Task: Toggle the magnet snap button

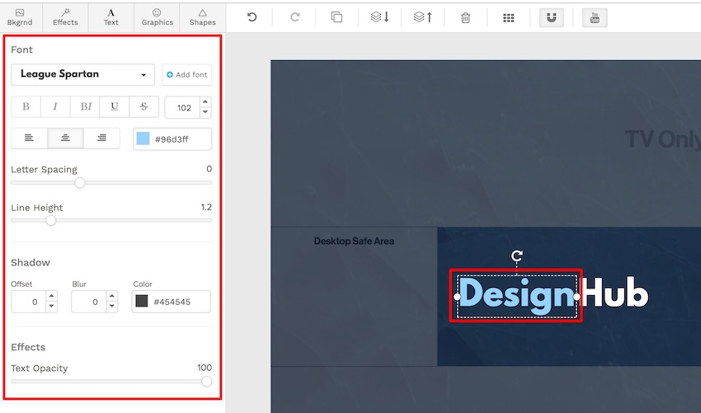Action: point(551,18)
